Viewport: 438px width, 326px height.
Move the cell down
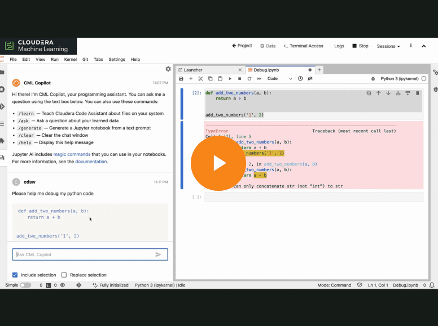tap(388, 93)
